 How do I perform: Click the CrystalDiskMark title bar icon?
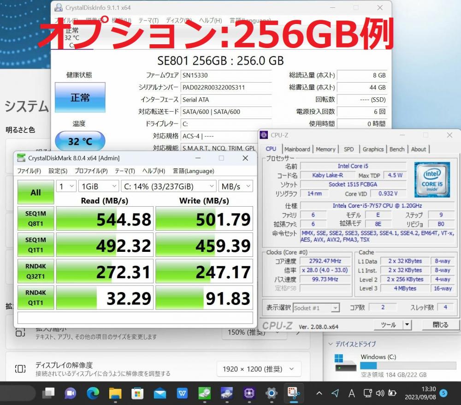[x=21, y=158]
